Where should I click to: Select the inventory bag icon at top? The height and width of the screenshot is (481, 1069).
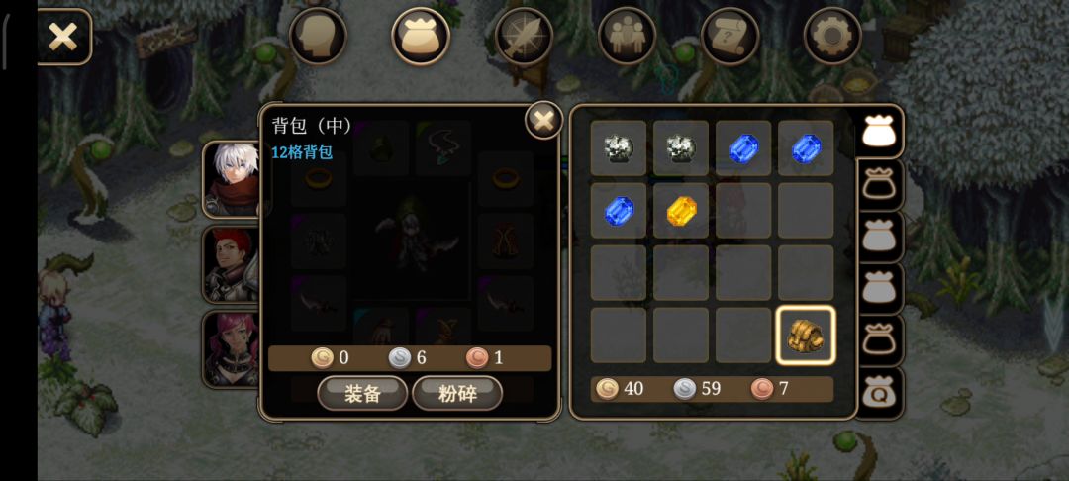click(421, 36)
